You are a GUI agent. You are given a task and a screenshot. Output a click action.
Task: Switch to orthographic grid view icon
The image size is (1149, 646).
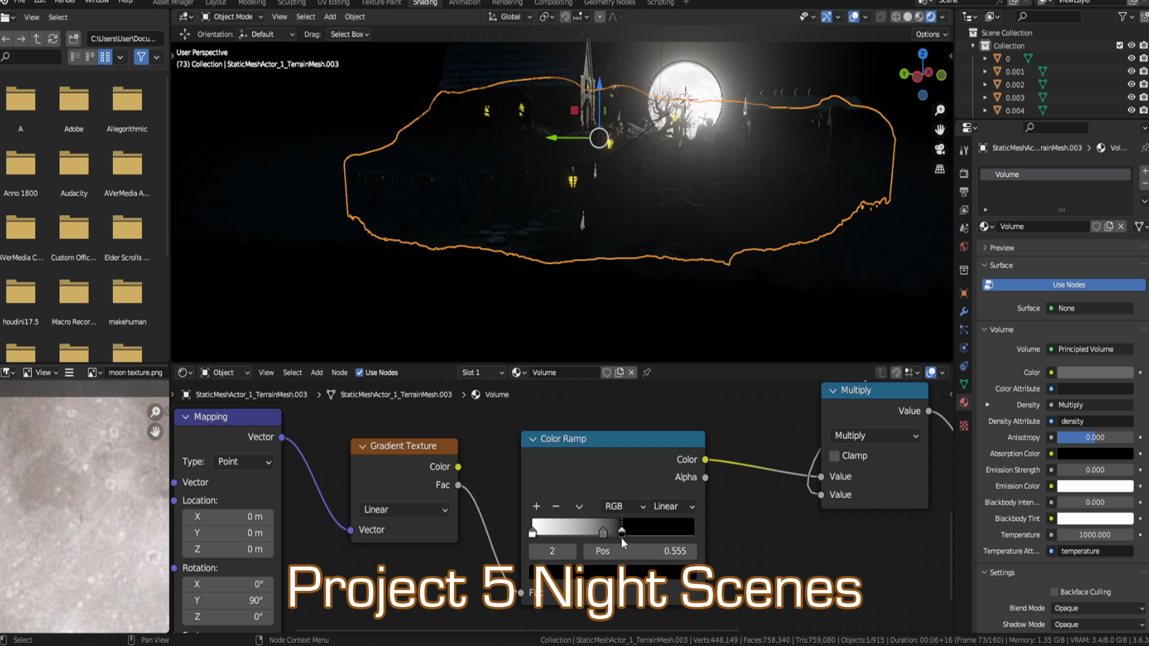[x=940, y=169]
